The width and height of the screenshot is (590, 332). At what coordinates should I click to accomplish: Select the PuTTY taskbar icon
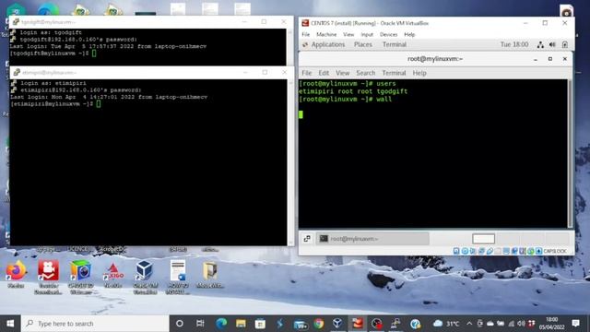395,324
